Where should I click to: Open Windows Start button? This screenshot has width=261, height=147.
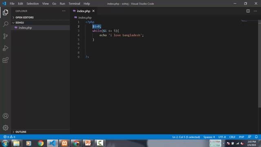pos(5,143)
